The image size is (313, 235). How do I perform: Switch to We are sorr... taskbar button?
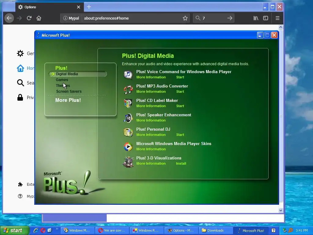(112, 230)
